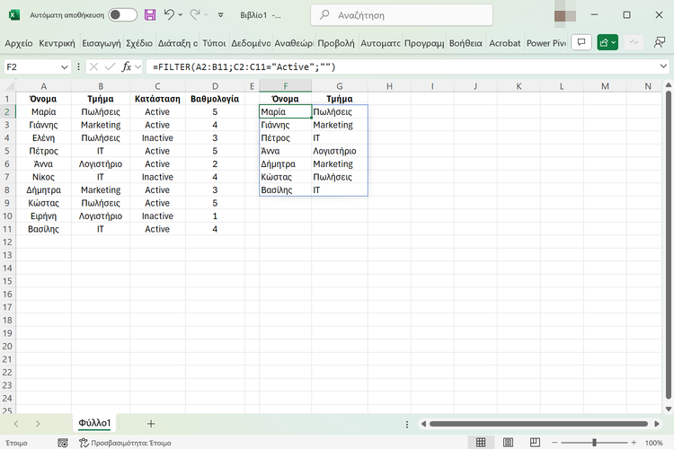Click the macro recording icon in status bar
674x449 pixels.
pyautogui.click(x=63, y=443)
